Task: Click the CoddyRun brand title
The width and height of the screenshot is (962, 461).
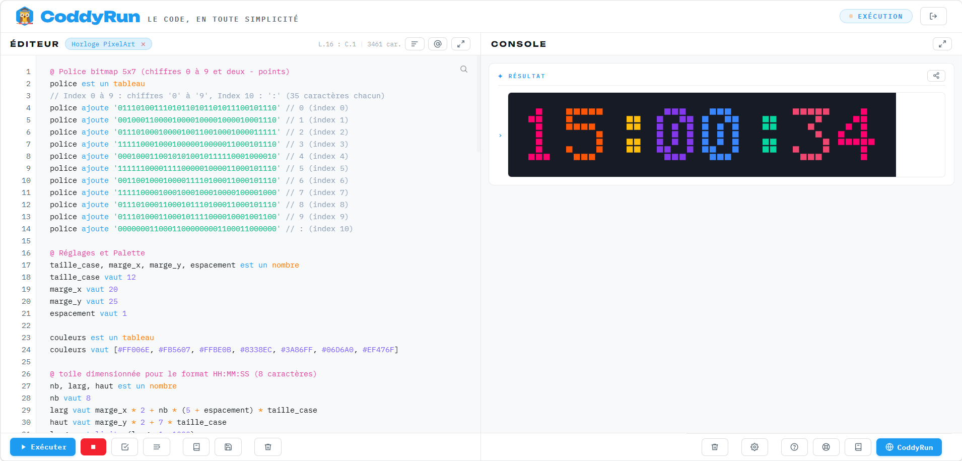Action: coord(90,17)
